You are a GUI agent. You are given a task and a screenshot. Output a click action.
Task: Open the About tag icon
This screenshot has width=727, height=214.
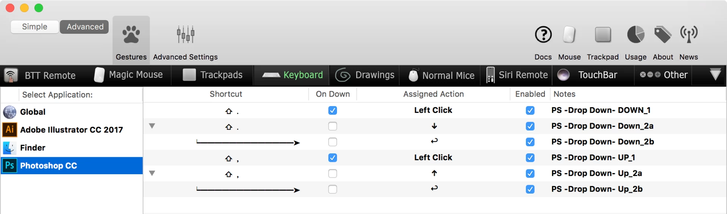[663, 35]
